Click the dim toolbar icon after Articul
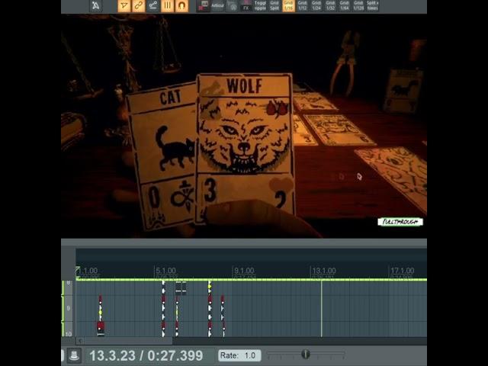 (x=232, y=6)
